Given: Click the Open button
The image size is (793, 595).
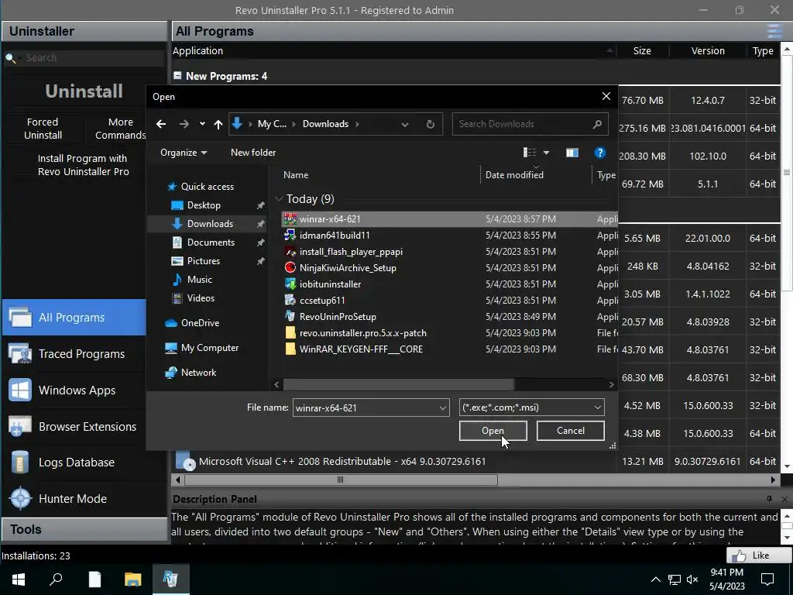Looking at the screenshot, I should [x=493, y=431].
